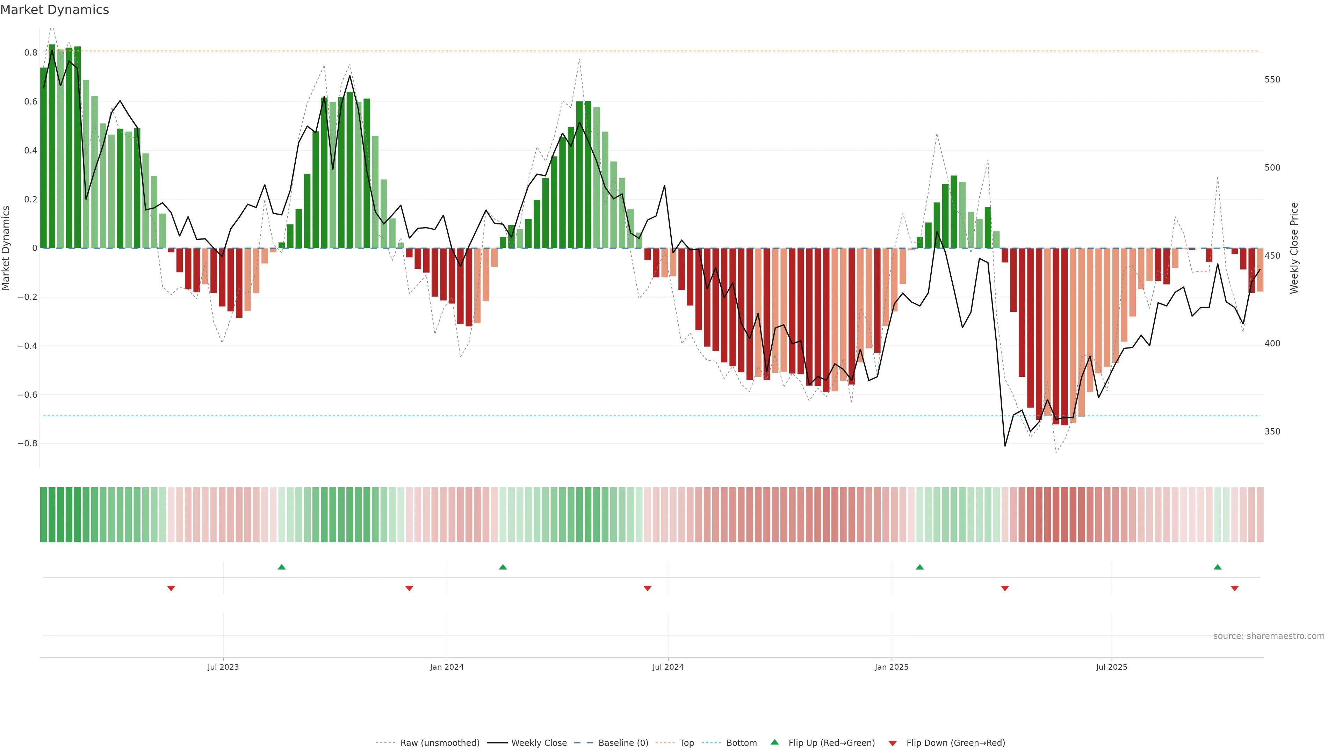Toggle the Flip Down (Green→Red) legend entry
The width and height of the screenshot is (1342, 755).
[x=955, y=743]
